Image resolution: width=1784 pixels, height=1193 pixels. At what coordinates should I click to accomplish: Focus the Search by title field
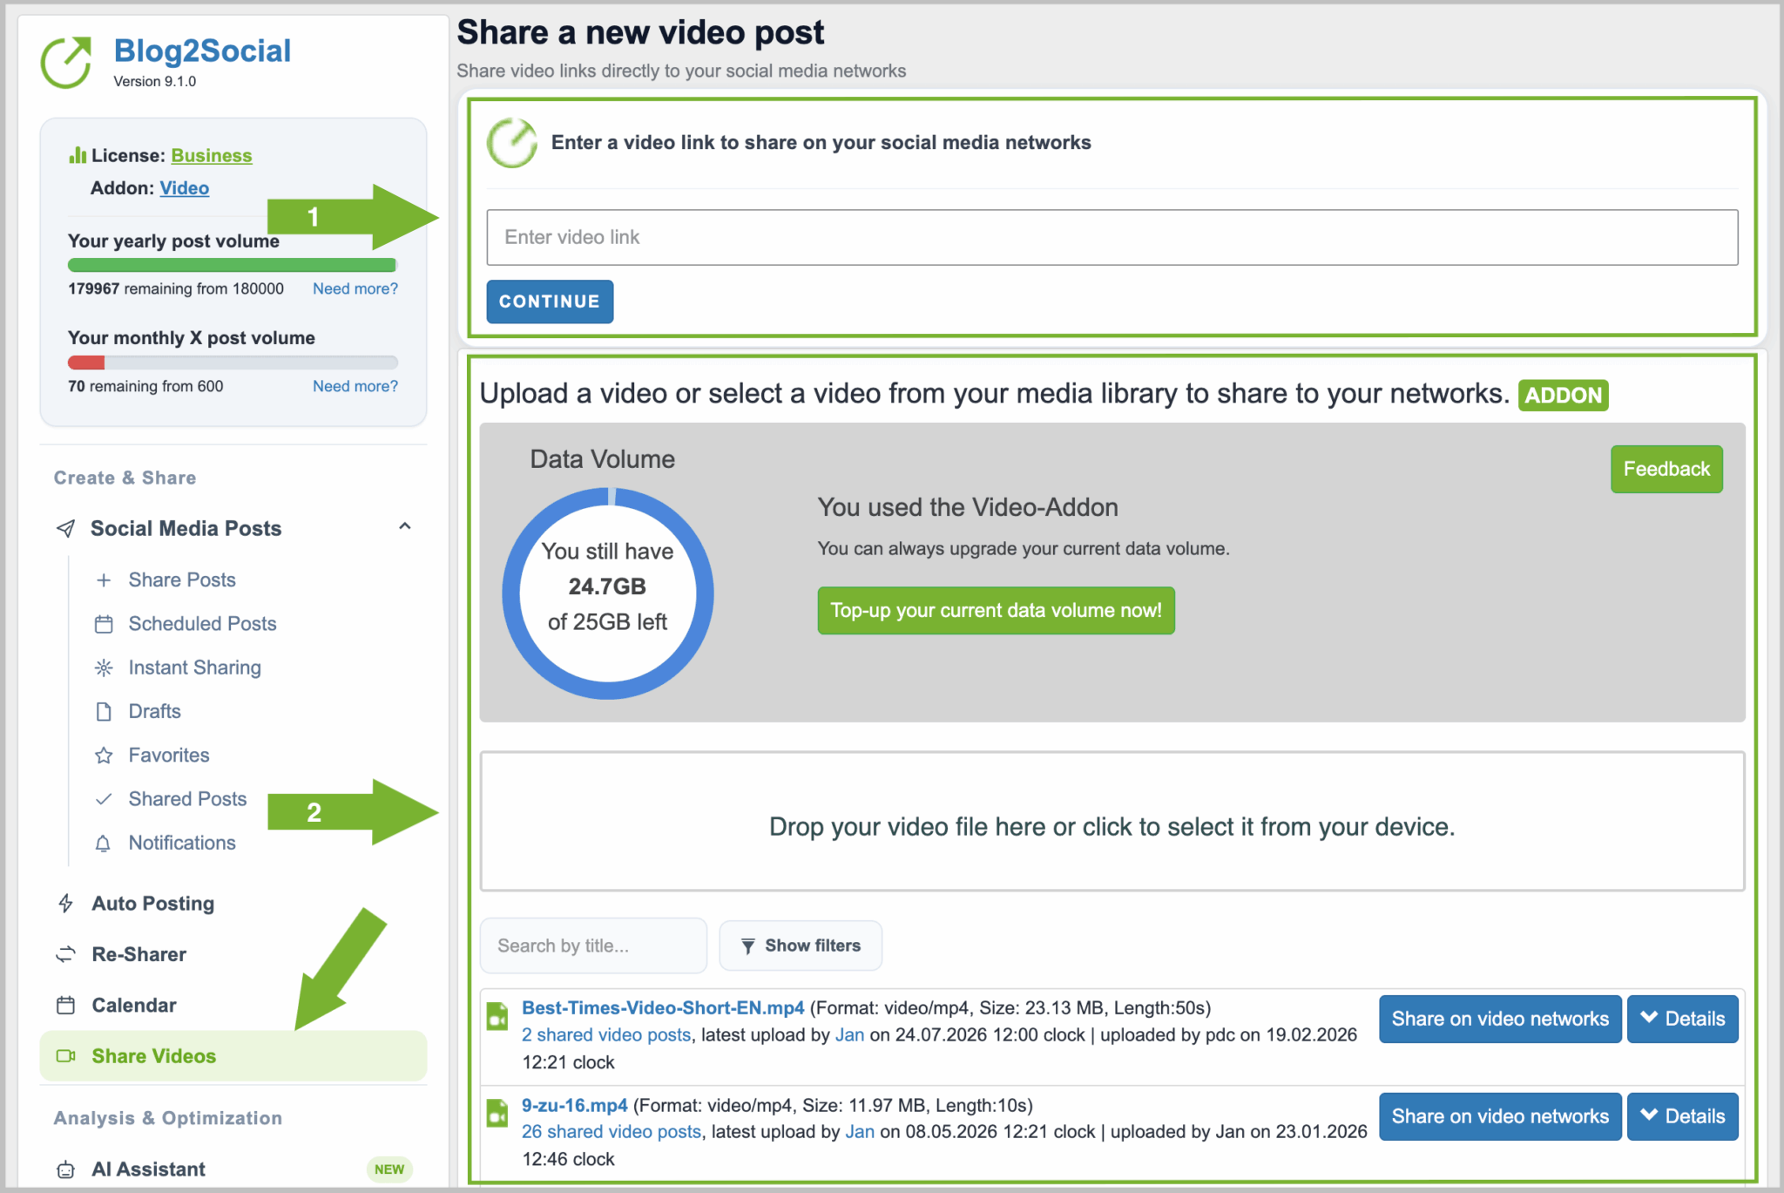tap(593, 946)
